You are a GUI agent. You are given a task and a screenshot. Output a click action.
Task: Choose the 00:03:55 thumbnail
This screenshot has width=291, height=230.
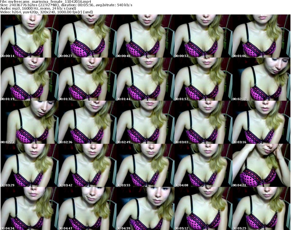pos(145,165)
